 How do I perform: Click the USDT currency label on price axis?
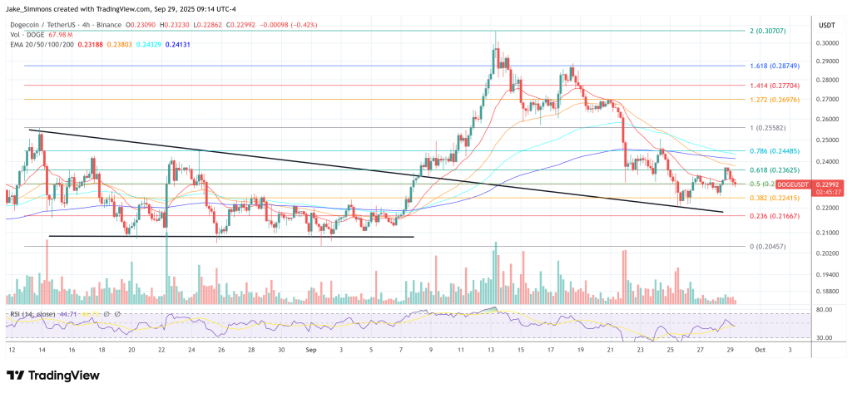pos(828,24)
